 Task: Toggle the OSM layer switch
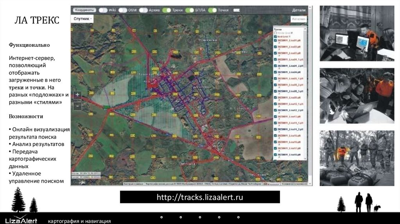tap(123, 10)
